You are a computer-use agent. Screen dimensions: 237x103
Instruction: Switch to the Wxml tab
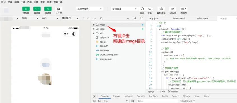pos(206,96)
